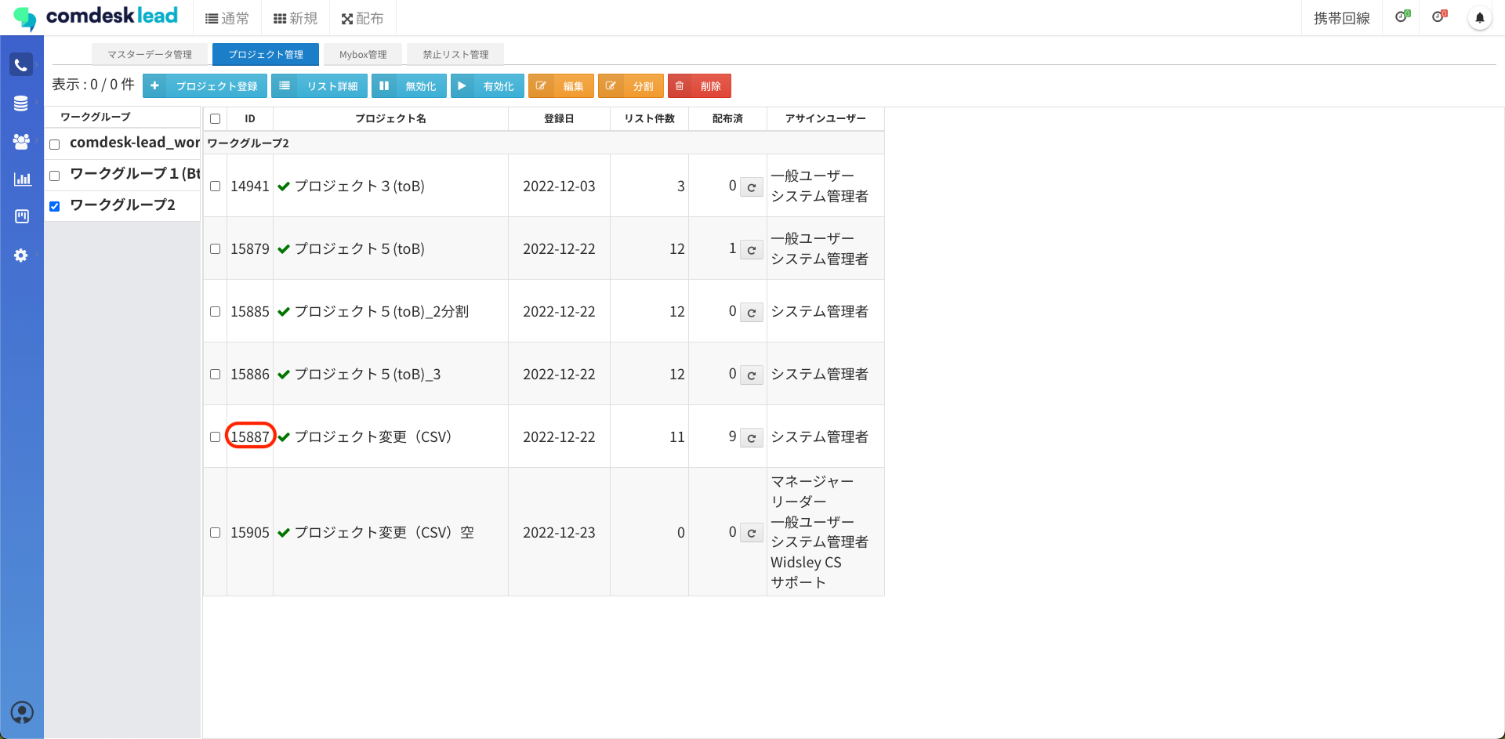Uncheck the ワークグループ2 checkbox
The height and width of the screenshot is (739, 1505).
point(55,207)
